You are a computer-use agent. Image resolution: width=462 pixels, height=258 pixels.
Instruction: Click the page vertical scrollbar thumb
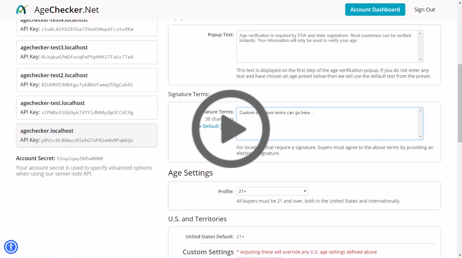[460, 103]
